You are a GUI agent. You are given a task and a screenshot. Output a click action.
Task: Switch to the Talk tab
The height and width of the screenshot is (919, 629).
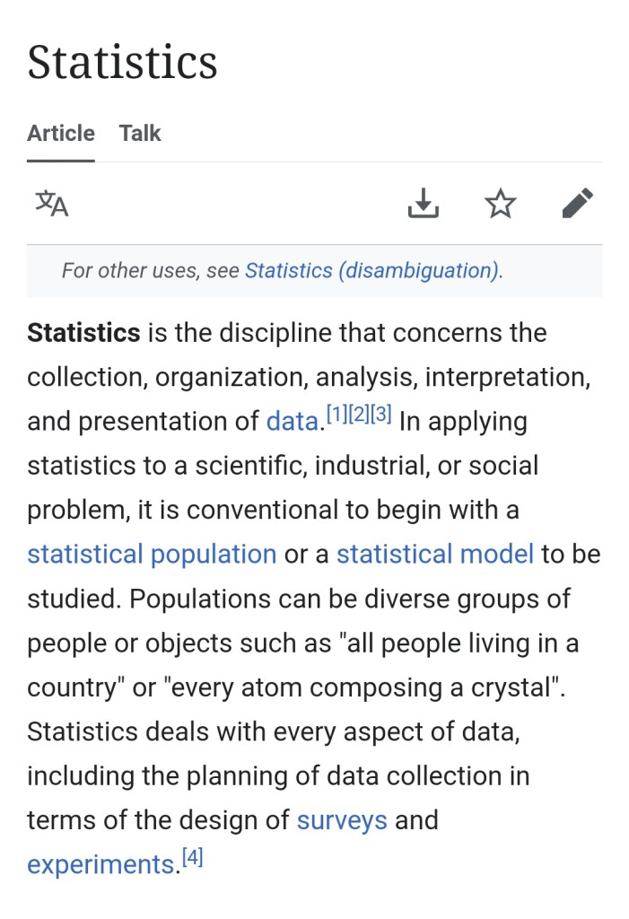[x=140, y=133]
